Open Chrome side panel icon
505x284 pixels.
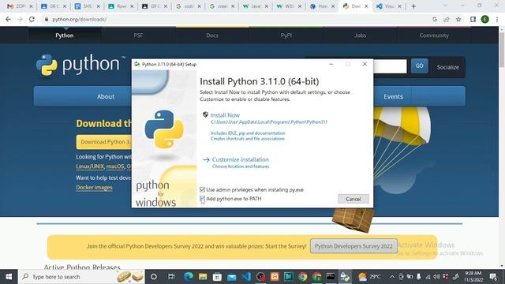[473, 19]
